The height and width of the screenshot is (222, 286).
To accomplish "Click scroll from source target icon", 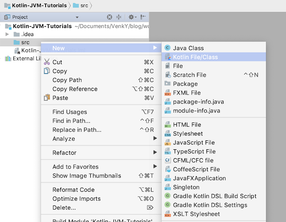I will (109, 17).
